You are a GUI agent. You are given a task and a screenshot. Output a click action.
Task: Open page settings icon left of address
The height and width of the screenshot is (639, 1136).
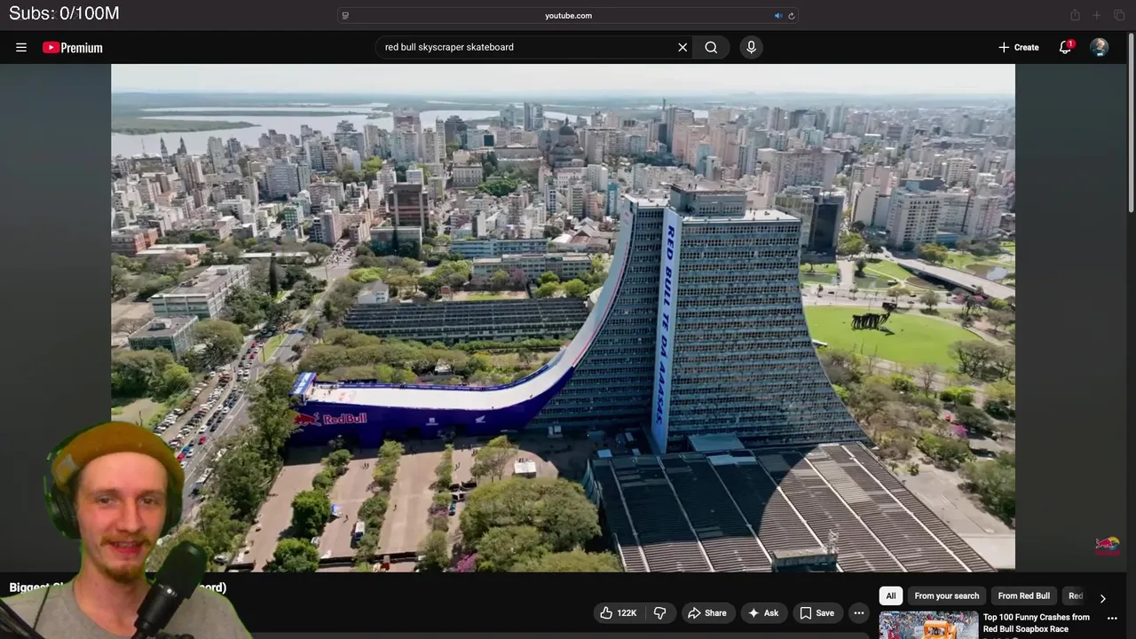click(x=345, y=15)
